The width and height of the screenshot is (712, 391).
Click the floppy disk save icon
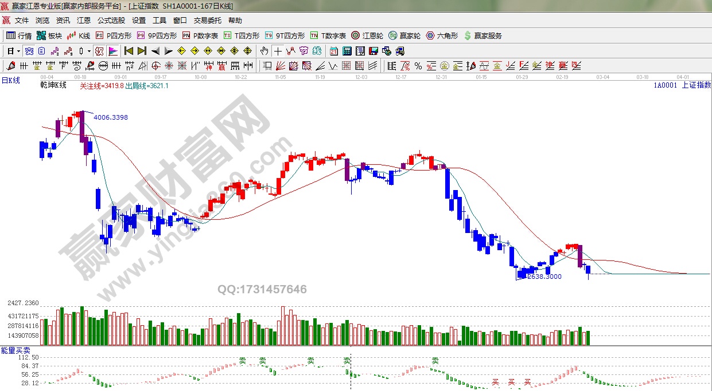pyautogui.click(x=373, y=51)
